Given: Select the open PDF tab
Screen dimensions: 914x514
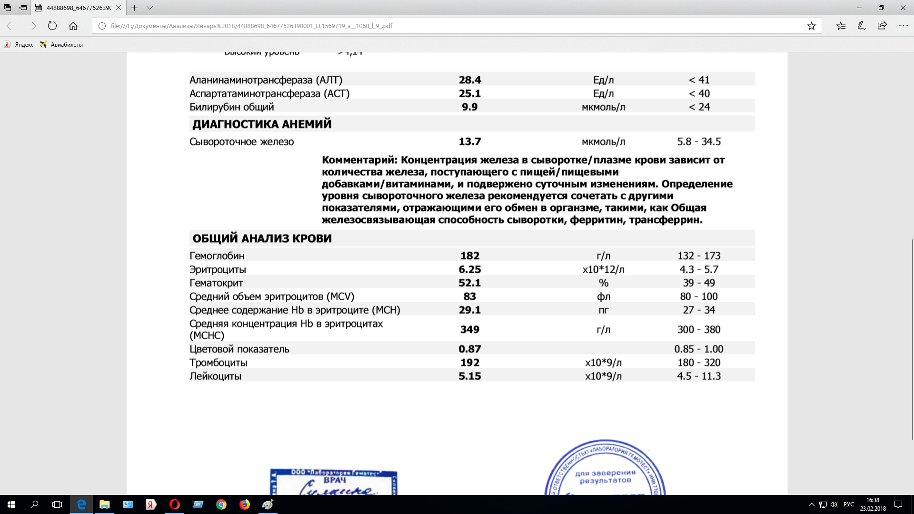Looking at the screenshot, I should [x=76, y=8].
